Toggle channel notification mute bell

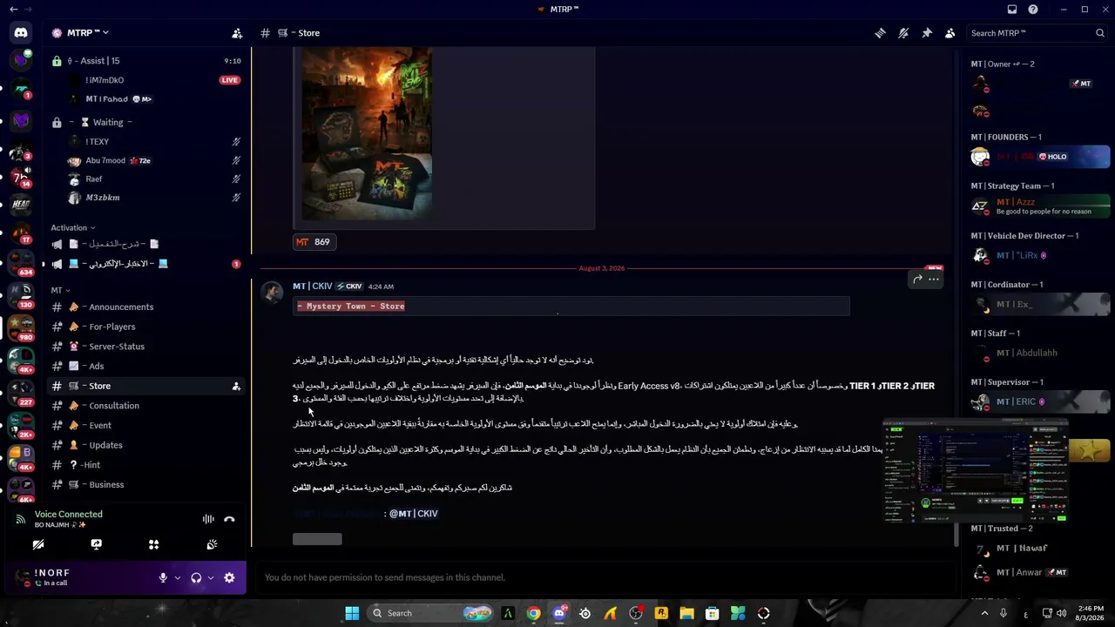click(903, 33)
